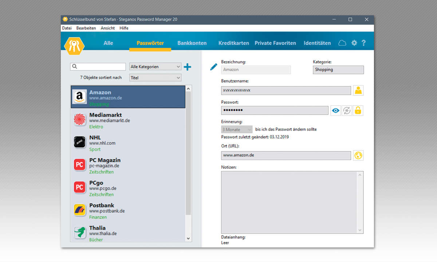Click the Passwort input field

(x=275, y=110)
